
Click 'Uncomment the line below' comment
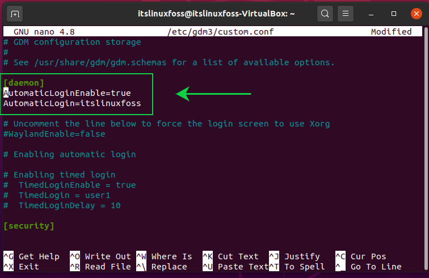(x=167, y=124)
